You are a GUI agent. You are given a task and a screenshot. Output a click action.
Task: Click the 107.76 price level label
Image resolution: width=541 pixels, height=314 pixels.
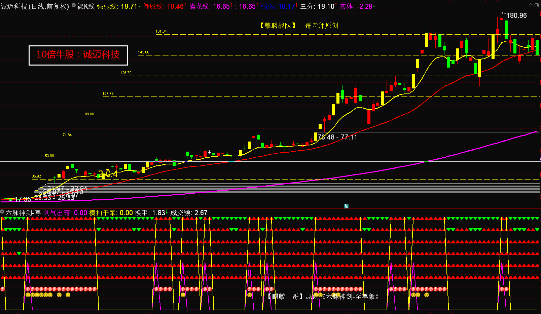[x=108, y=93]
